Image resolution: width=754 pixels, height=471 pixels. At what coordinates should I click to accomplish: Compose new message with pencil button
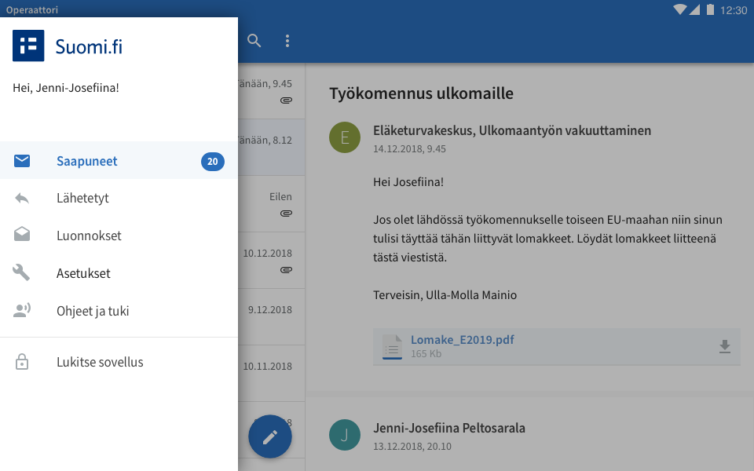click(x=270, y=436)
